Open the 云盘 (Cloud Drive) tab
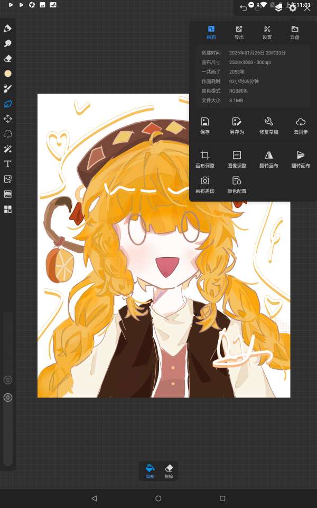317x508 pixels. [295, 32]
